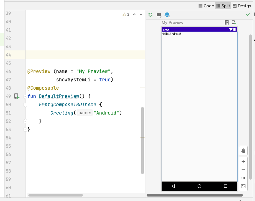The height and width of the screenshot is (201, 255).
Task: Open the layers inspection dropdown
Action: coord(167,15)
